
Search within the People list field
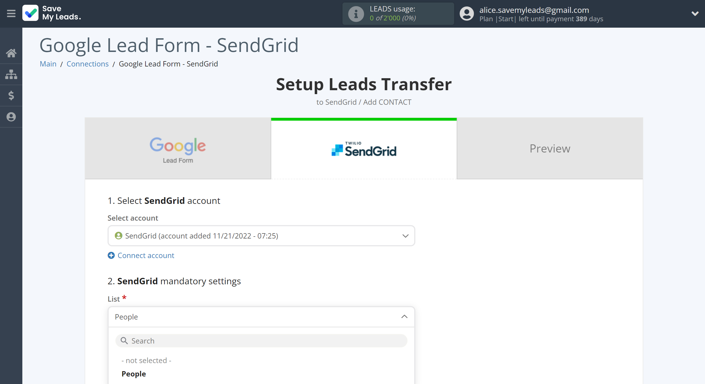coord(261,340)
